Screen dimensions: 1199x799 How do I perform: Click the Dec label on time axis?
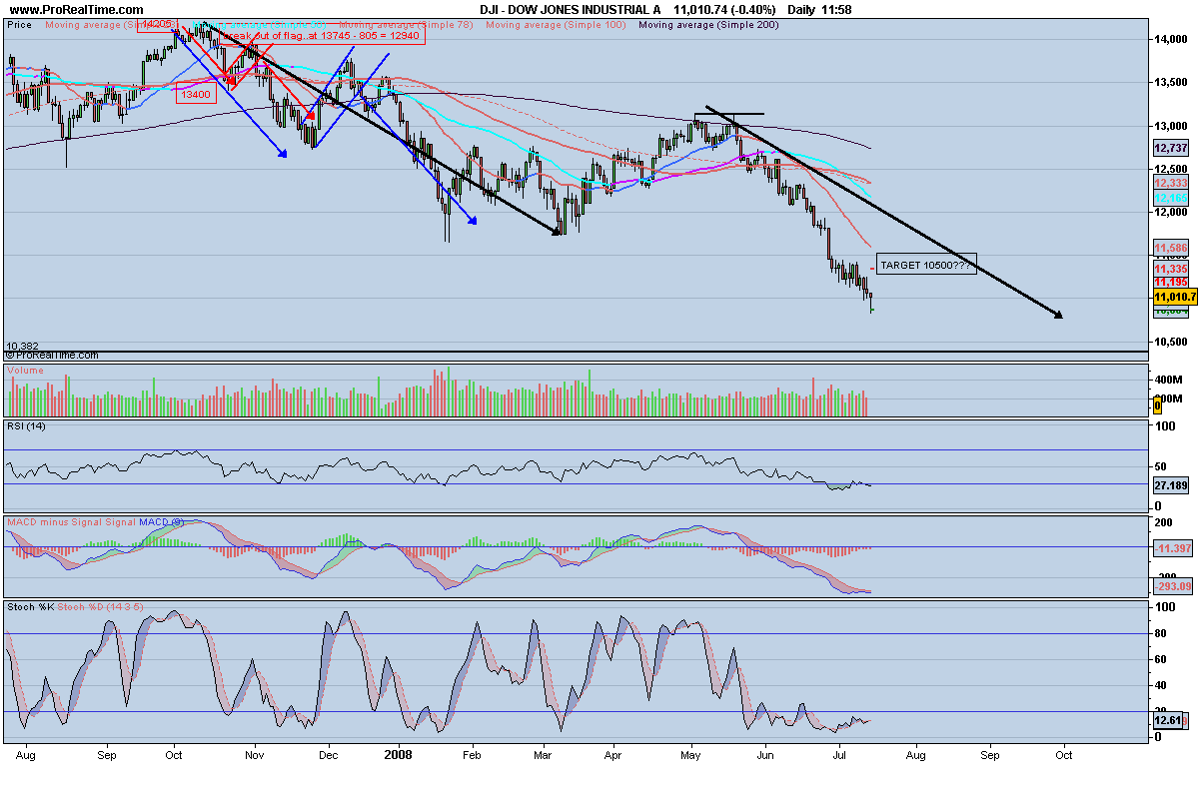point(328,756)
